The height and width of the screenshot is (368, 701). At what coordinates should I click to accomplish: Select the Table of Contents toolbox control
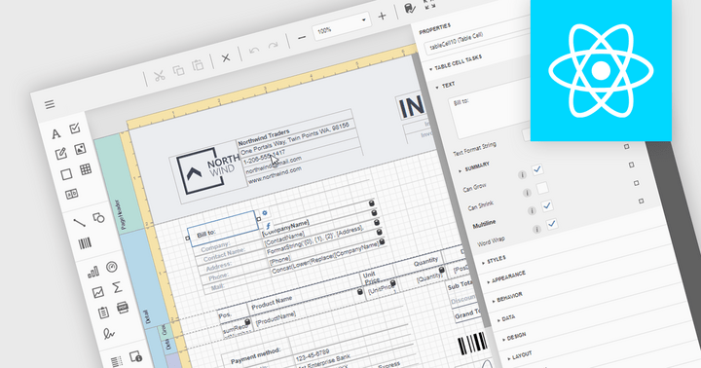[x=103, y=313]
